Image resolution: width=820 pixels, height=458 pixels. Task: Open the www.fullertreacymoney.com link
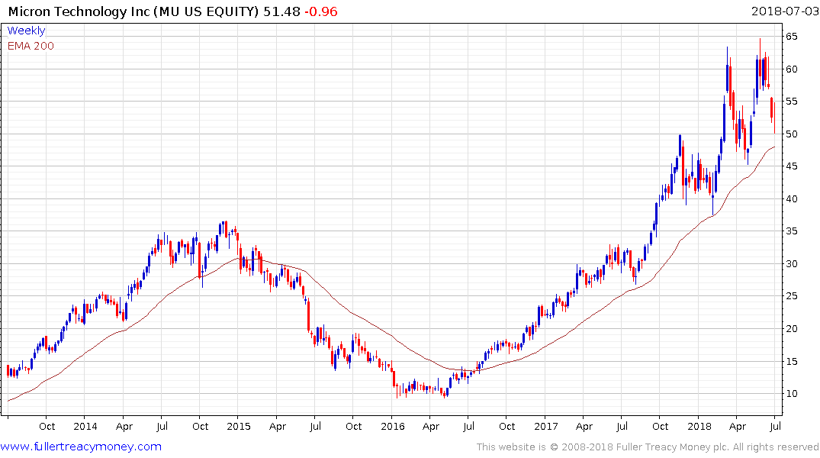[x=81, y=447]
